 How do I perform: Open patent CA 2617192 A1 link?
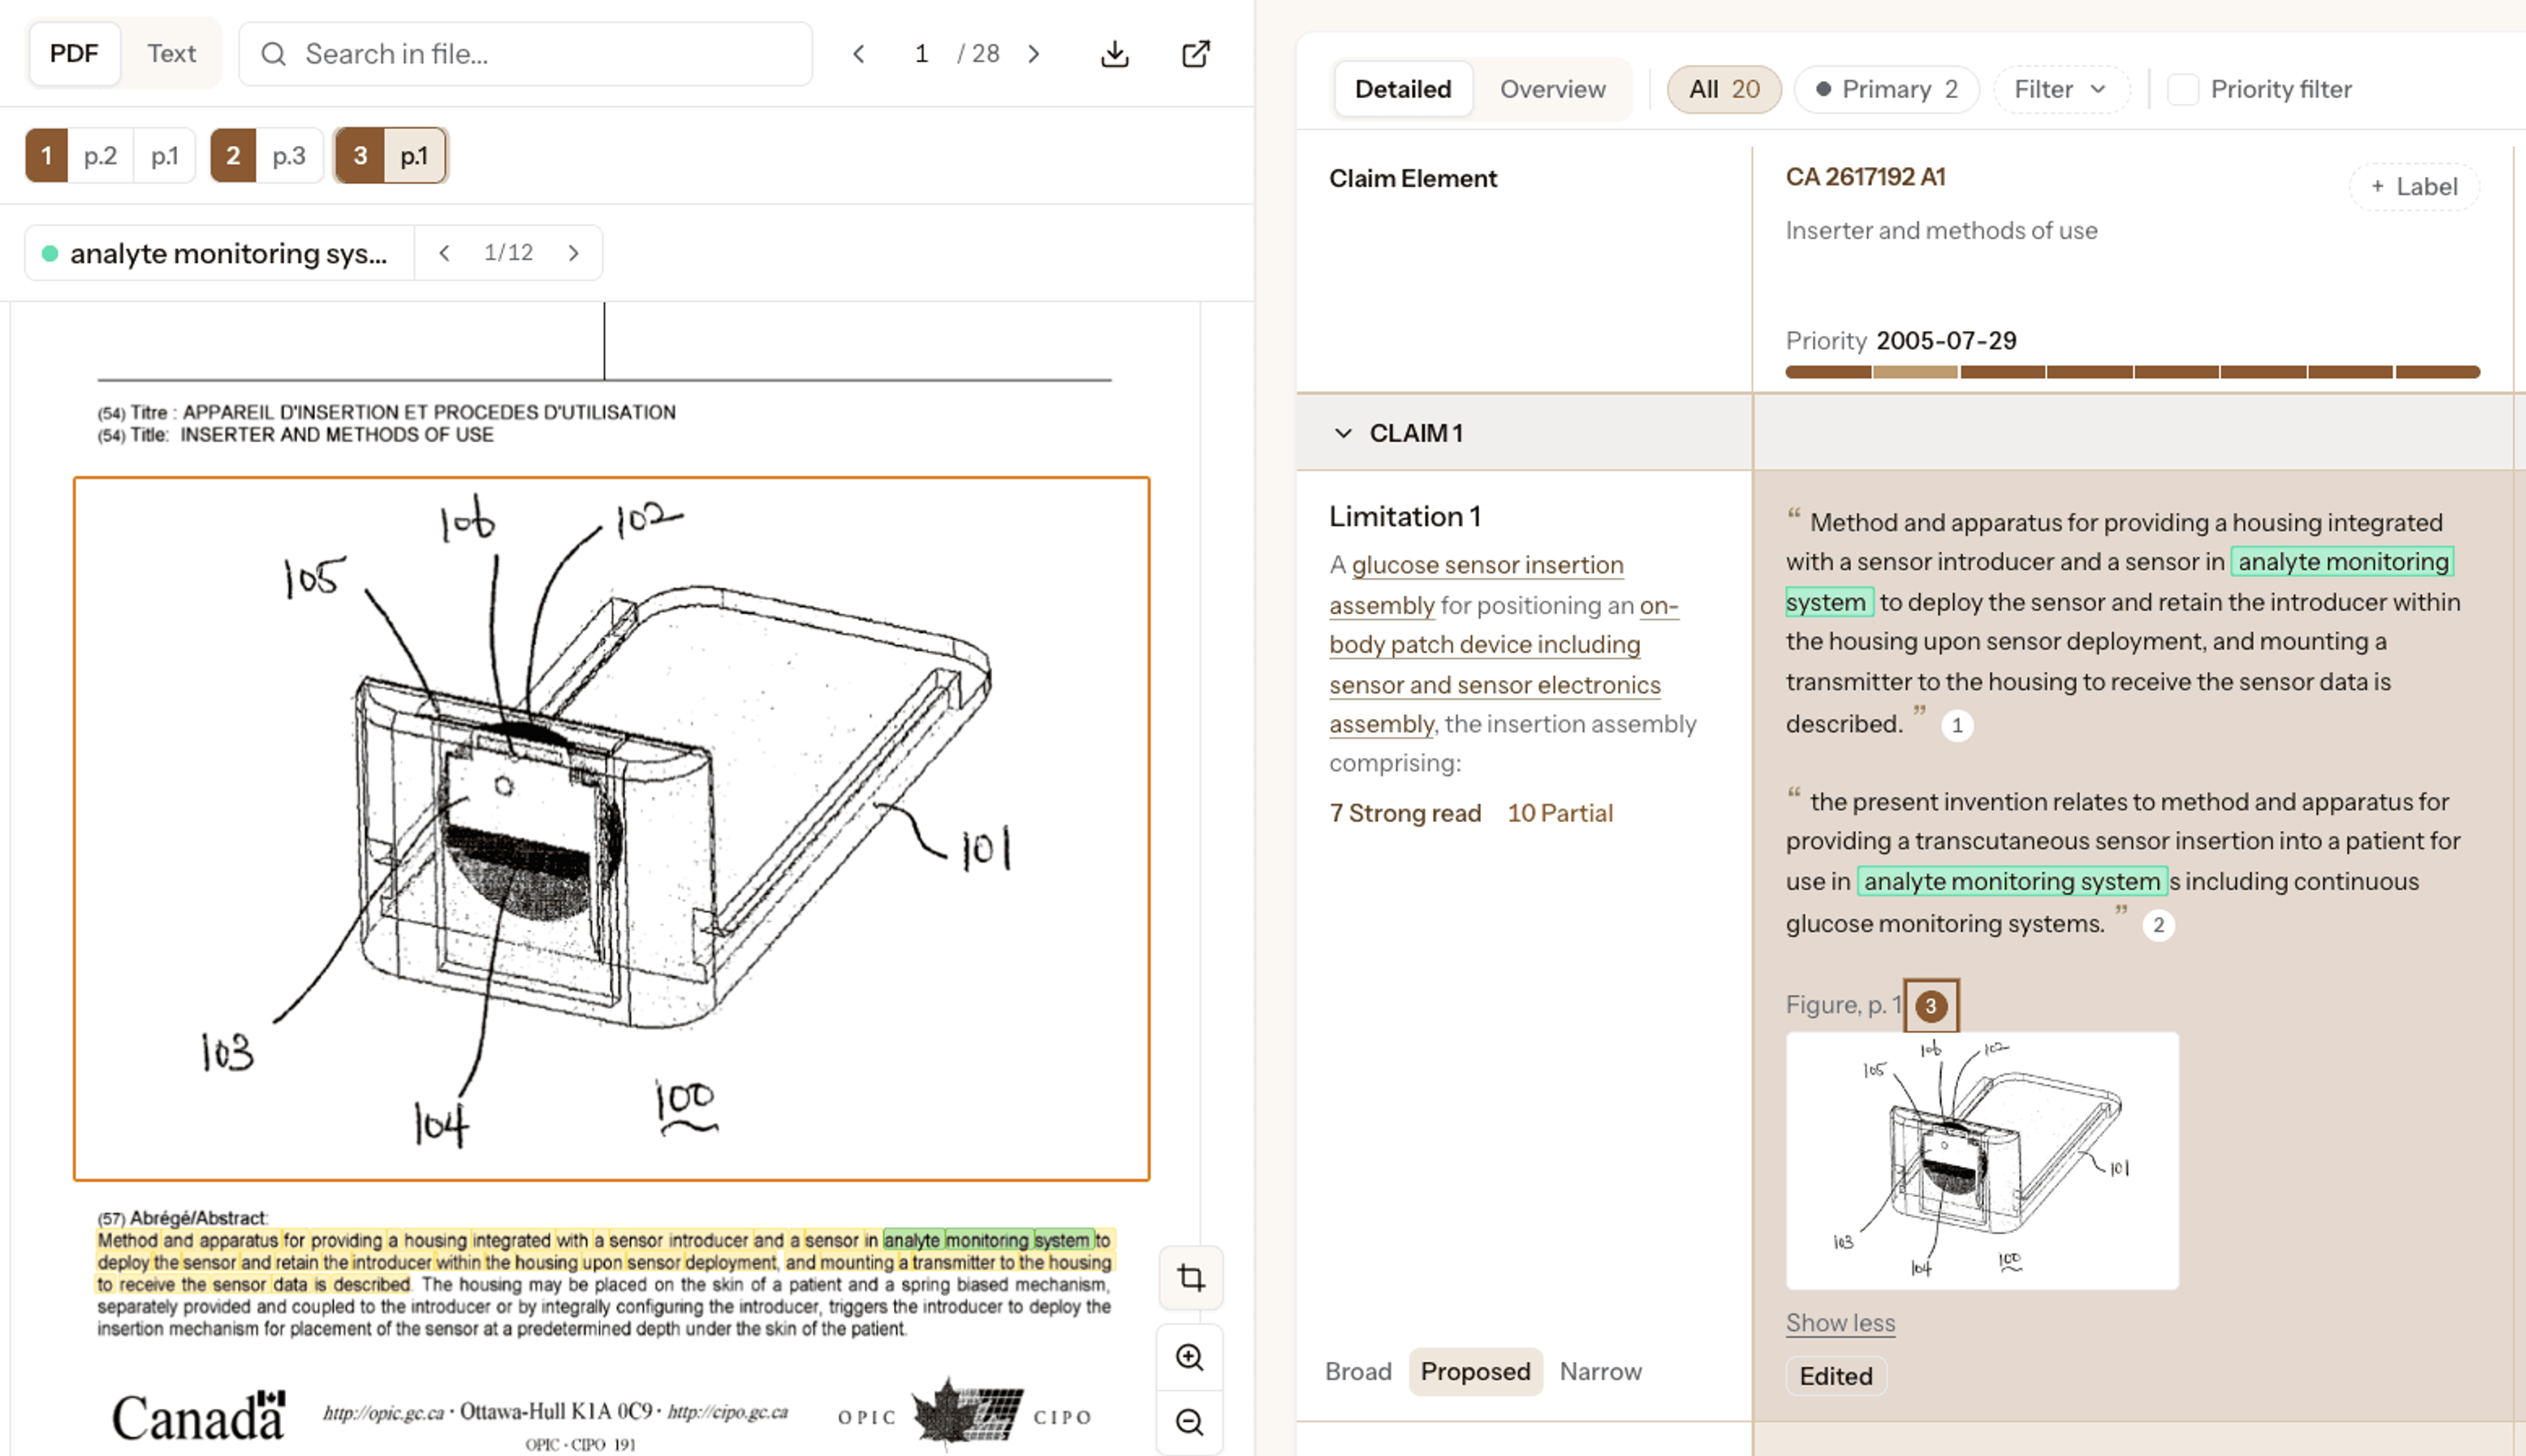click(x=1865, y=177)
